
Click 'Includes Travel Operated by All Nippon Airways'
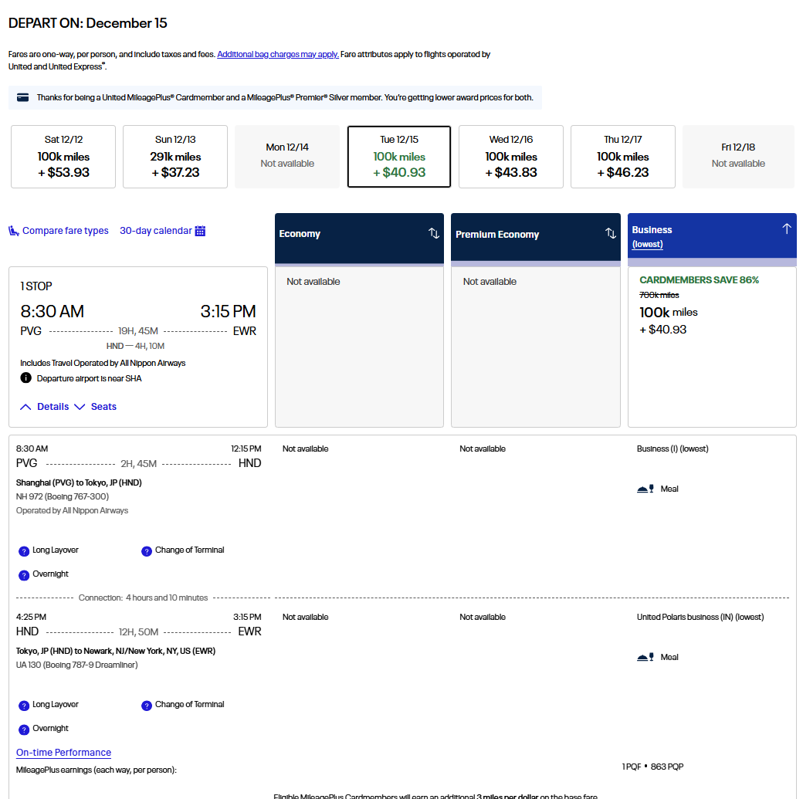103,363
